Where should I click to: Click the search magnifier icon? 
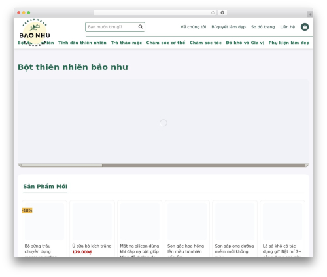point(141,27)
